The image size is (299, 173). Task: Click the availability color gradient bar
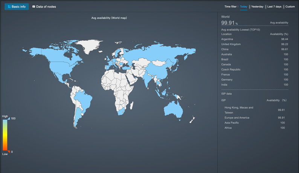tap(5, 135)
